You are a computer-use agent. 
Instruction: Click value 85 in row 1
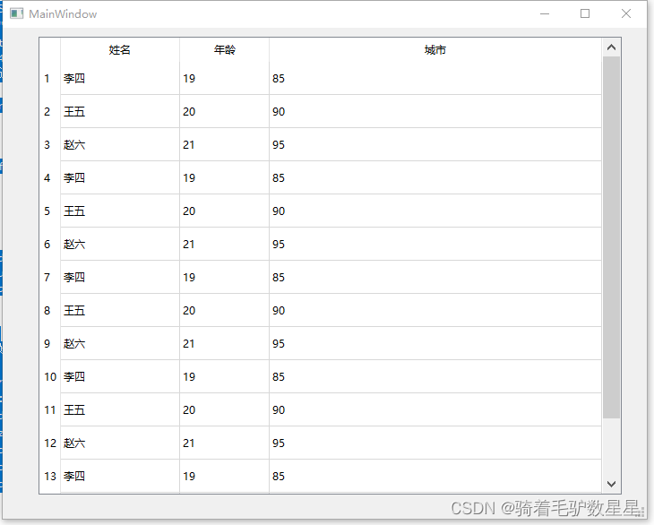(x=435, y=79)
